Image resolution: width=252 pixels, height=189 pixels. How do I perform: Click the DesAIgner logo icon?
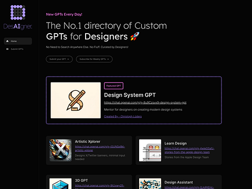click(18, 13)
